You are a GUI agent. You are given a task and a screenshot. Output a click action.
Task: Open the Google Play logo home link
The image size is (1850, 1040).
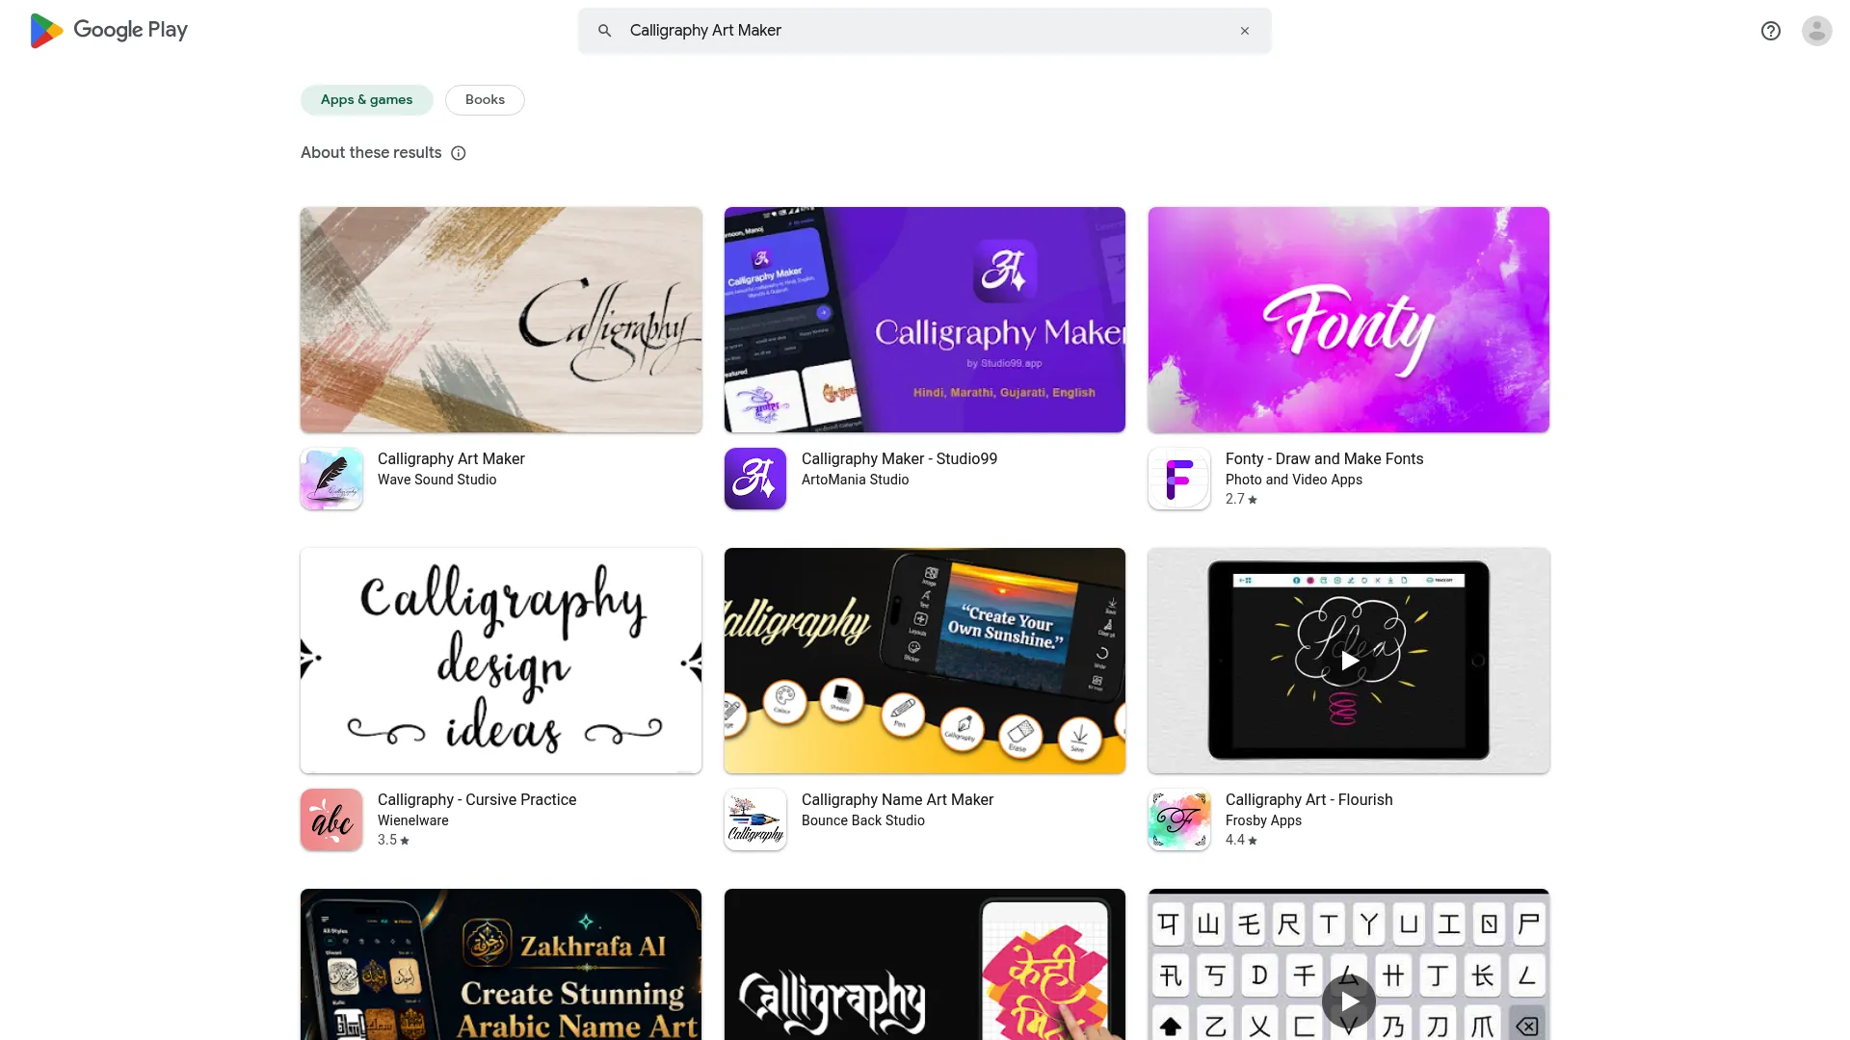click(109, 31)
